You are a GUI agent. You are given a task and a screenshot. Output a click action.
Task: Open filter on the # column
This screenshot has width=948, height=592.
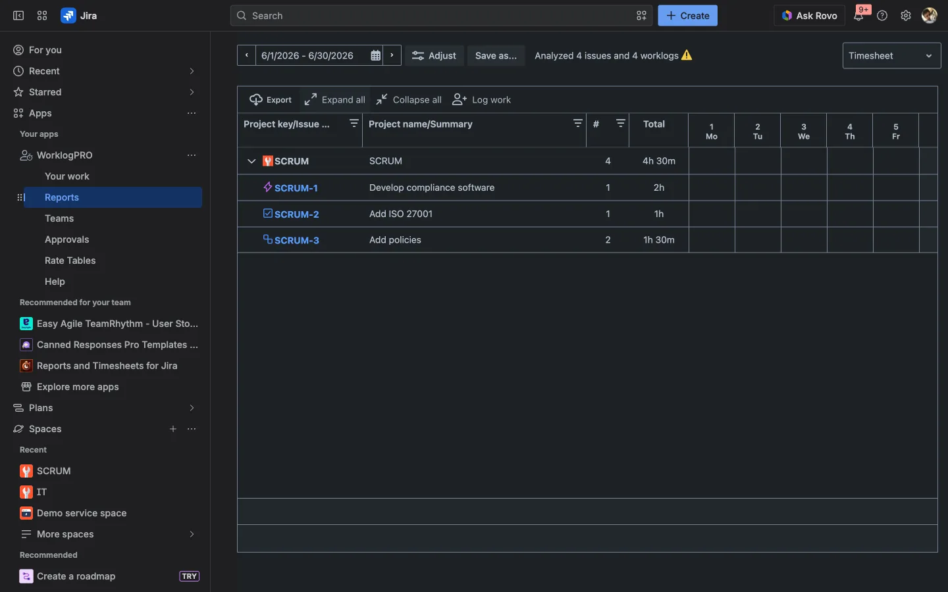coord(620,124)
